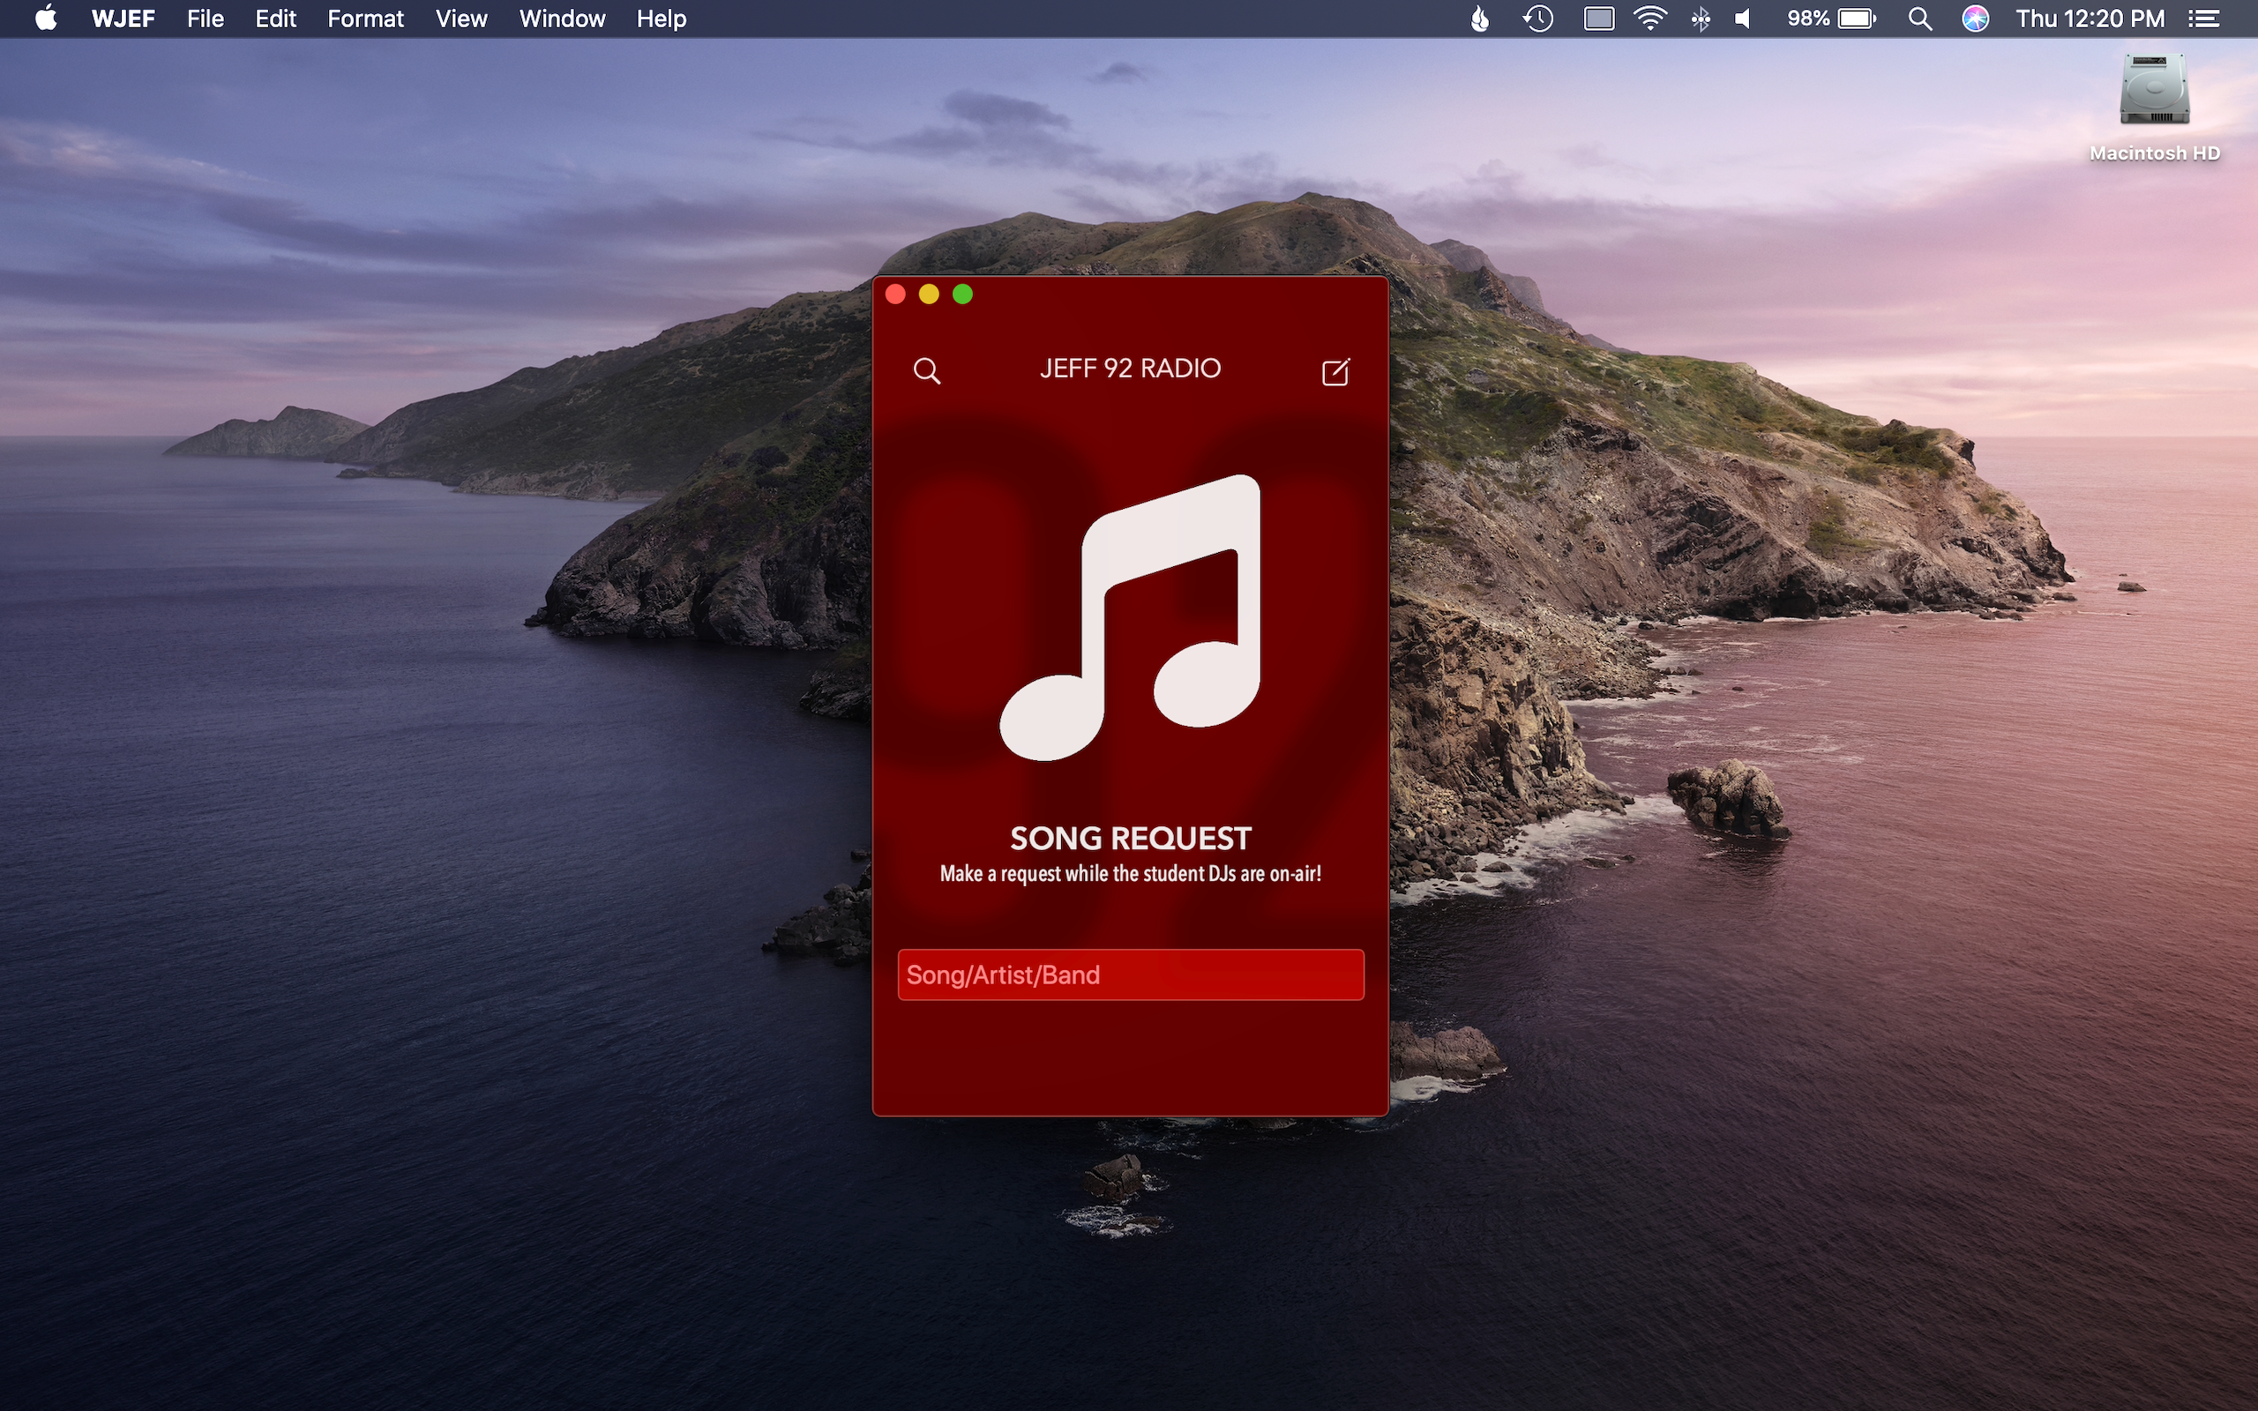2258x1411 pixels.
Task: Open the WJEF application menu
Action: pyautogui.click(x=123, y=19)
